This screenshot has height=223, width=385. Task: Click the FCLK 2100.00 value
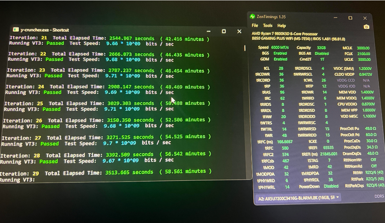point(364,54)
